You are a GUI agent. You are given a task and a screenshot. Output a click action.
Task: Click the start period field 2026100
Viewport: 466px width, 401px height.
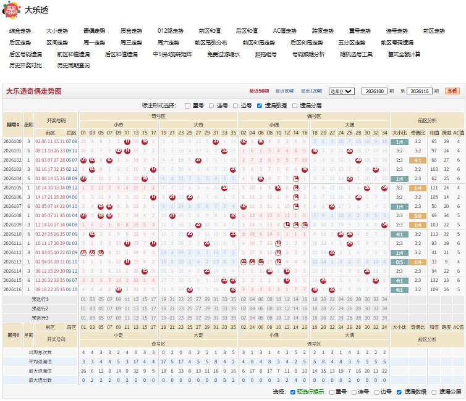point(374,91)
